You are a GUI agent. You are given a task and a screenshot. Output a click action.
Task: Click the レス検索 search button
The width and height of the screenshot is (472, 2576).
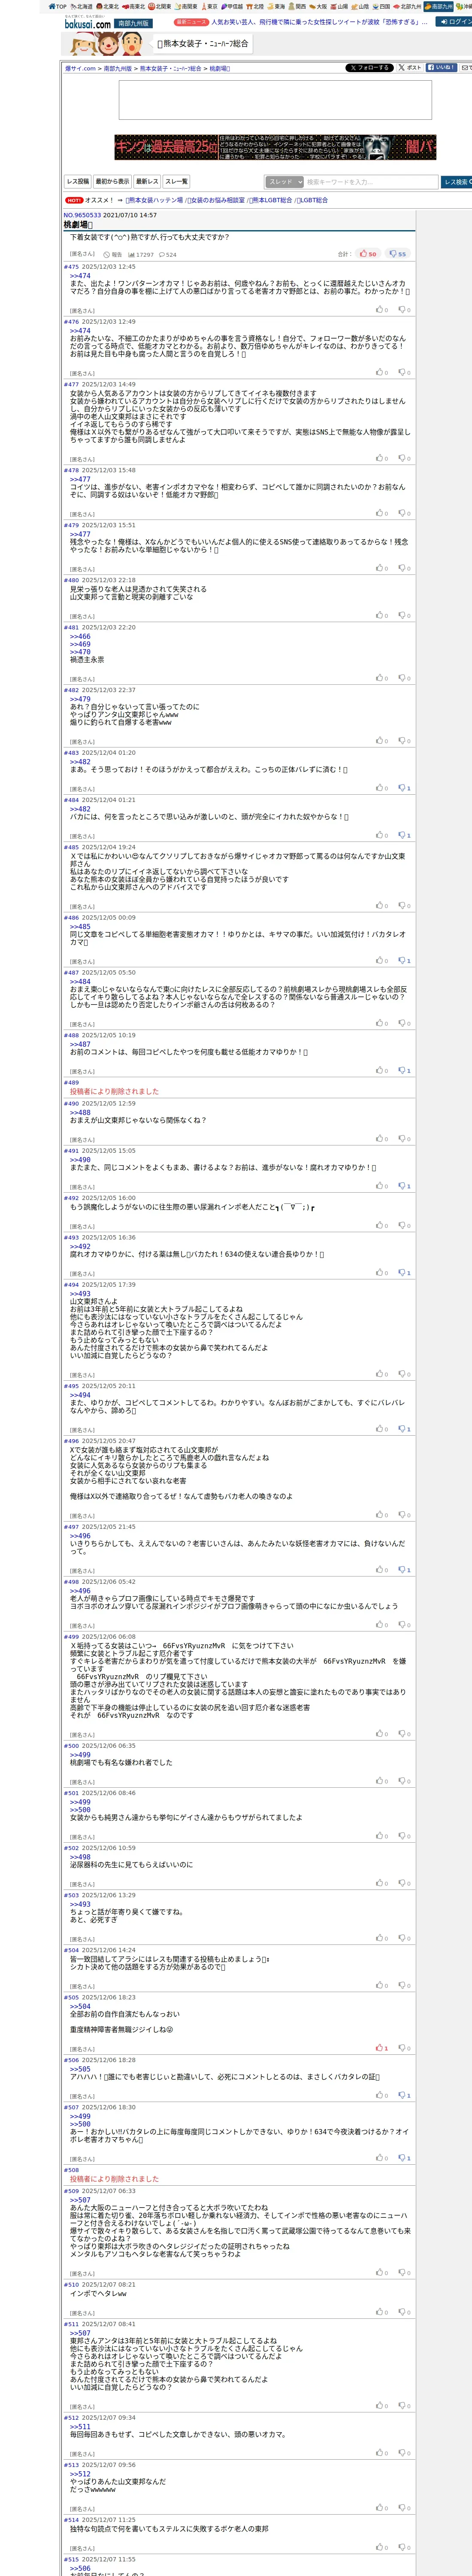(x=457, y=182)
